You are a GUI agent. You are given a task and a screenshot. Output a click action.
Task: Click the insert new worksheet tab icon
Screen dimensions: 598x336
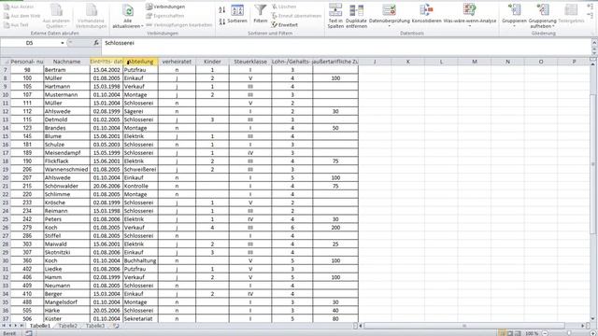[116, 326]
